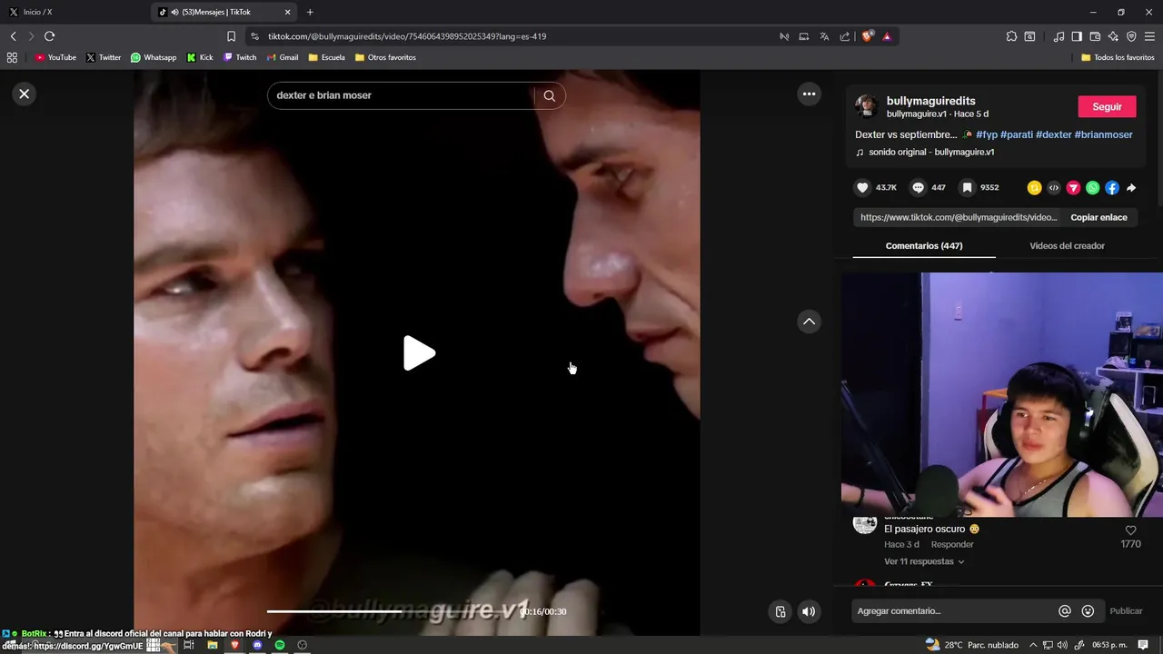Open the Extensions puzzle icon
Image resolution: width=1163 pixels, height=654 pixels.
click(x=1011, y=36)
